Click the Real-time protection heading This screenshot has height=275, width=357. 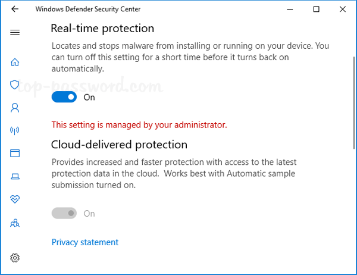pyautogui.click(x=102, y=29)
